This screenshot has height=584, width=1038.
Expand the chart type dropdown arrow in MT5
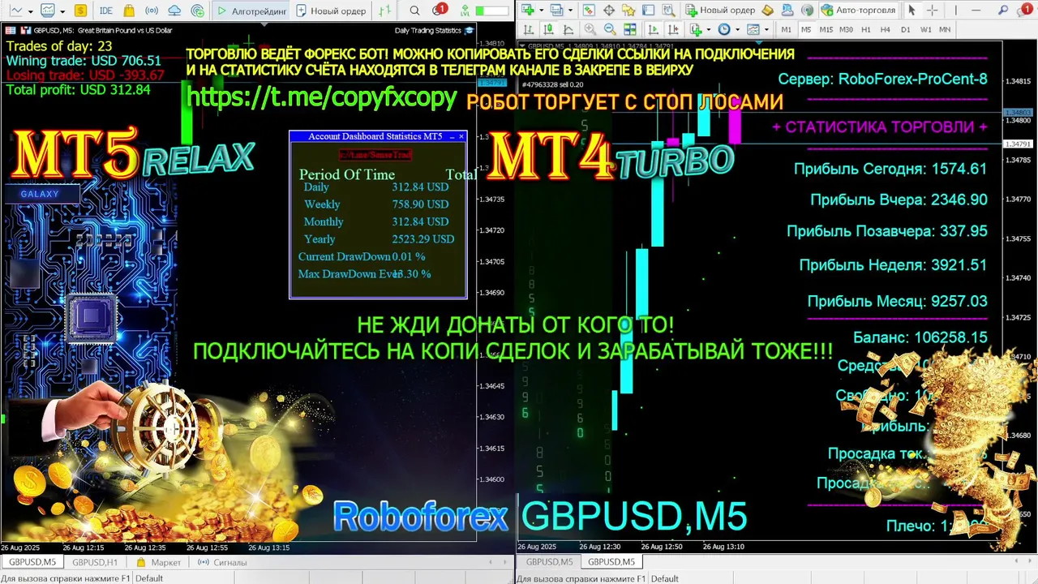pos(31,11)
